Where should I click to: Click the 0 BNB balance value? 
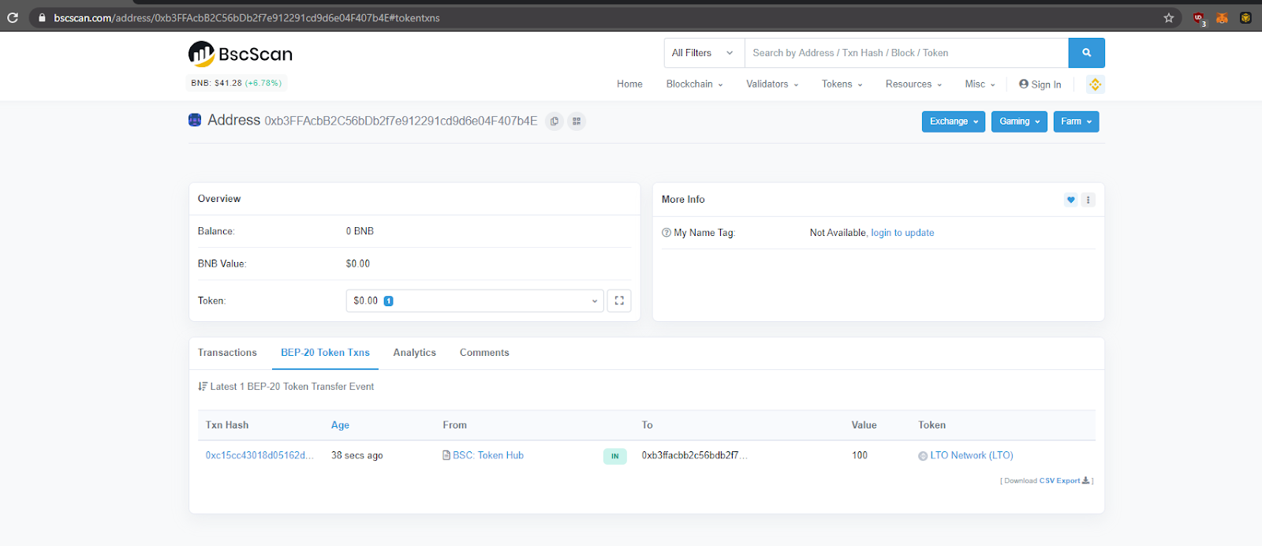click(x=360, y=231)
